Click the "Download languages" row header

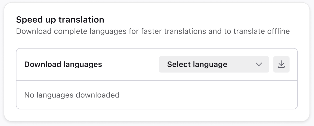pos(63,64)
